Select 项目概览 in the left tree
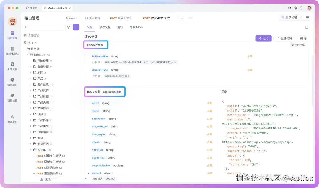Viewport: 319px width, 188px height. [x=31, y=36]
